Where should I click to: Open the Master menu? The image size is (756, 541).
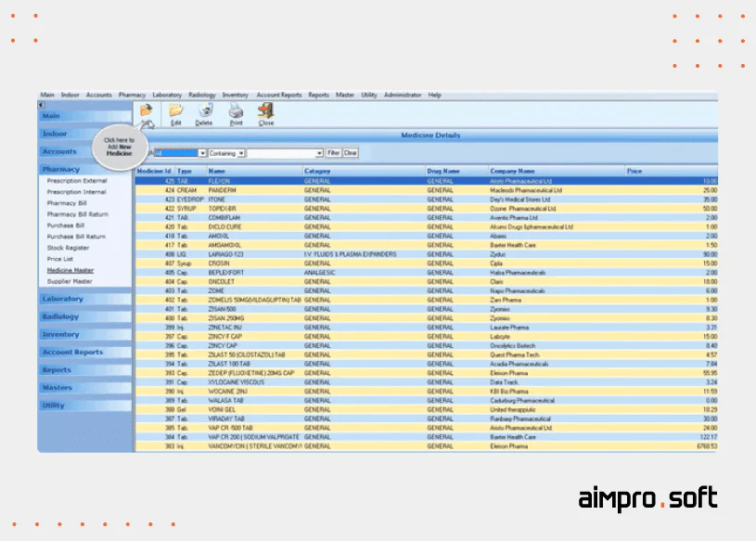tap(345, 95)
